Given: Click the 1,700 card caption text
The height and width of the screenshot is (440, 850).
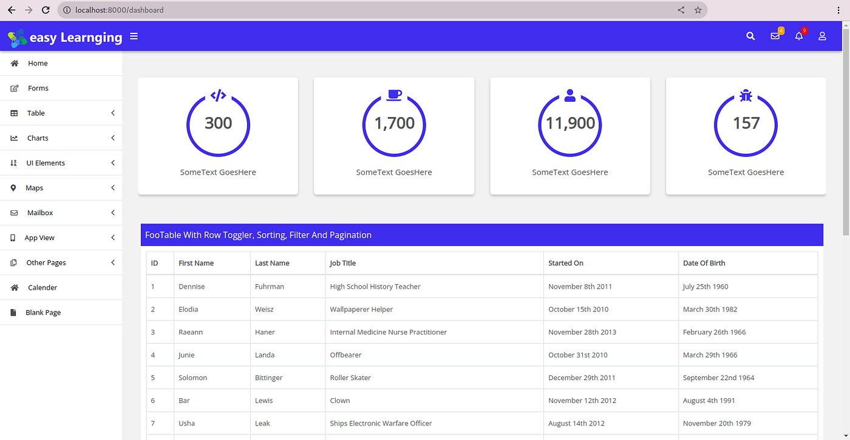Looking at the screenshot, I should pos(394,172).
